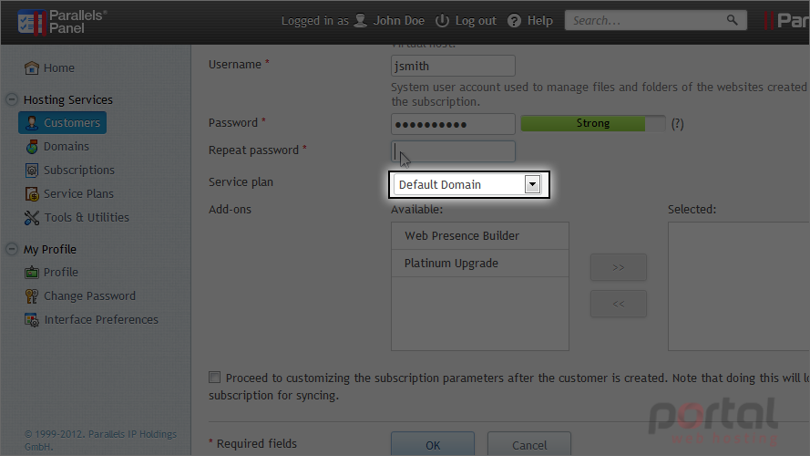Focus the Repeat password field
810x456 pixels.
click(x=453, y=151)
